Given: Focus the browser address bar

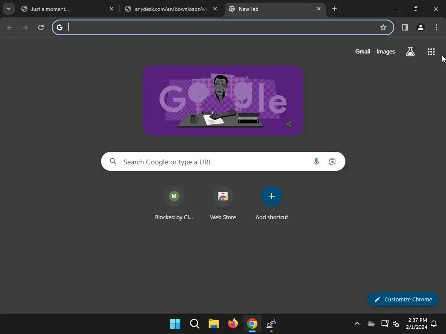Looking at the screenshot, I should [x=223, y=27].
